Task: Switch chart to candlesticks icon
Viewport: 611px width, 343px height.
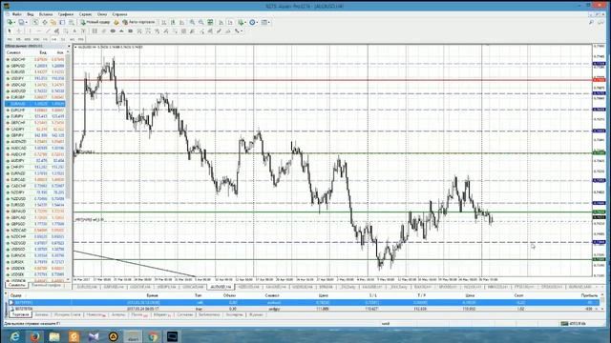Action: click(x=173, y=22)
